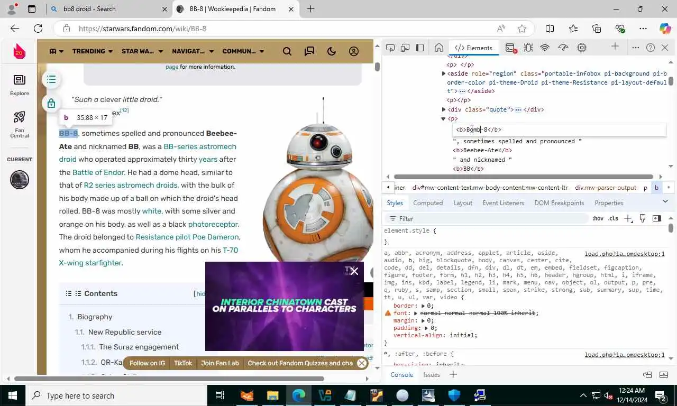
Task: Open the T-70 X-wing starfighter link
Action: pyautogui.click(x=90, y=263)
